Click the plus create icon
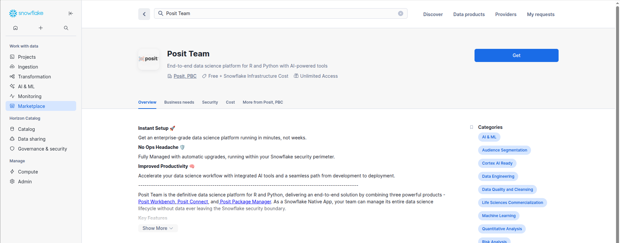The height and width of the screenshot is (243, 620). [x=41, y=28]
